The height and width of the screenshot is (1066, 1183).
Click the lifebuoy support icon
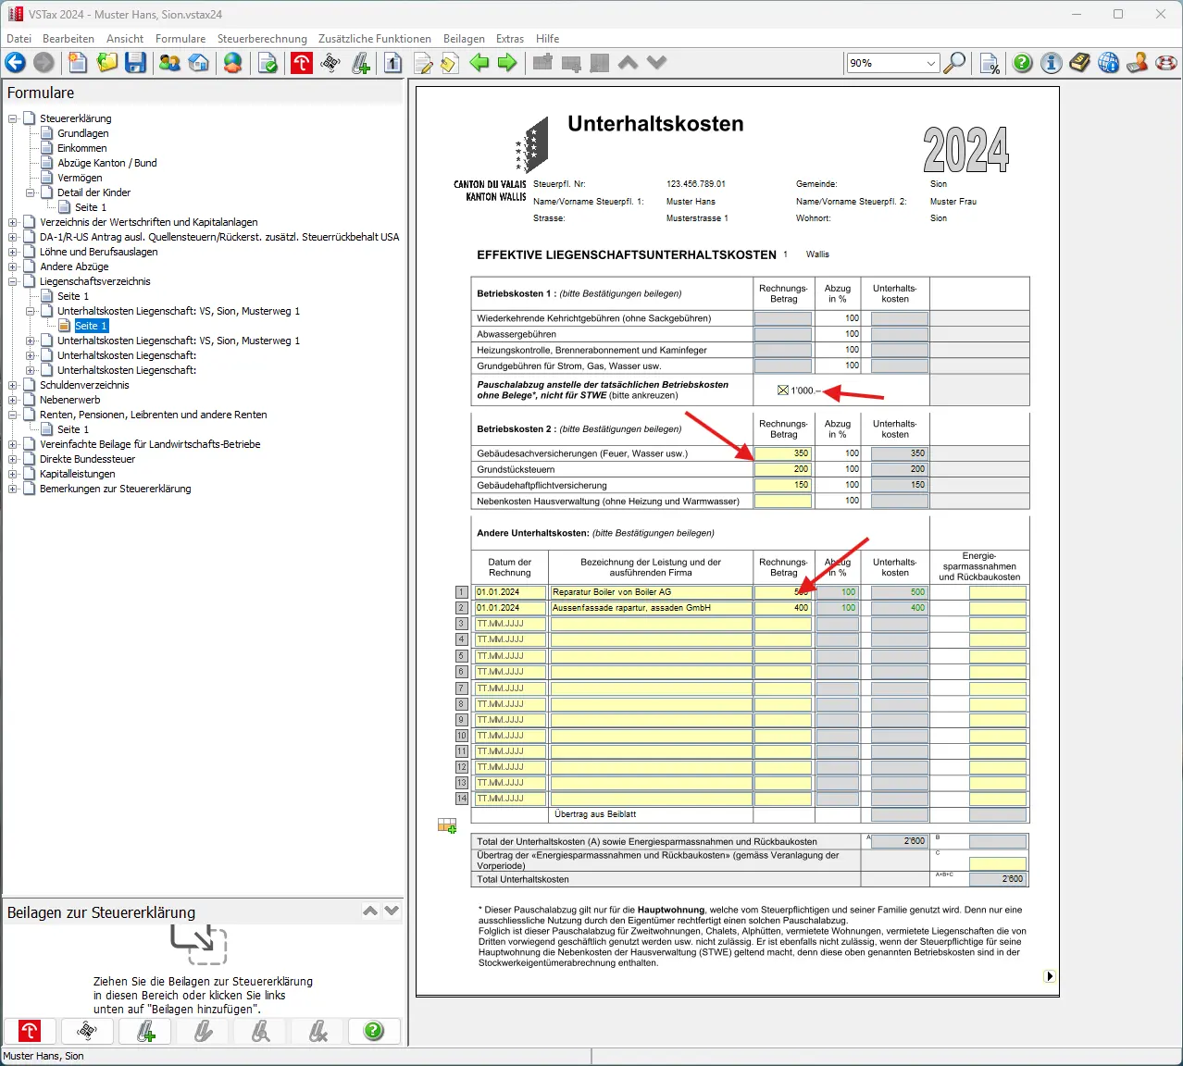tap(1166, 63)
